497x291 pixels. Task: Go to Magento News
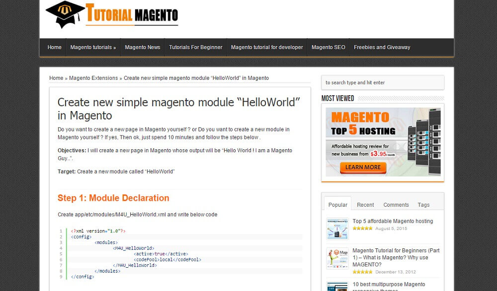pyautogui.click(x=142, y=48)
